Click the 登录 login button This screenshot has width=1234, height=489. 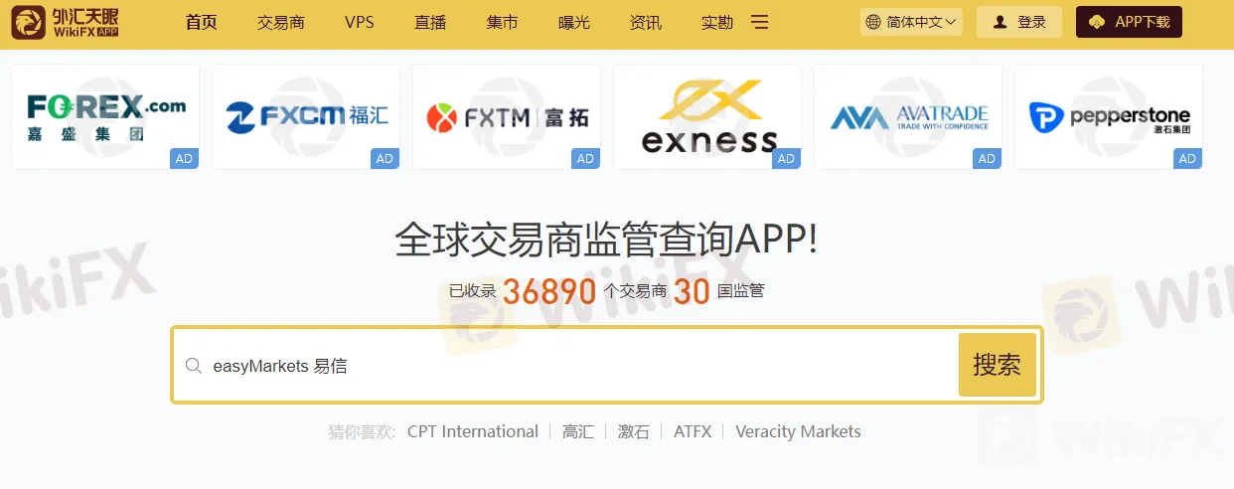1019,22
